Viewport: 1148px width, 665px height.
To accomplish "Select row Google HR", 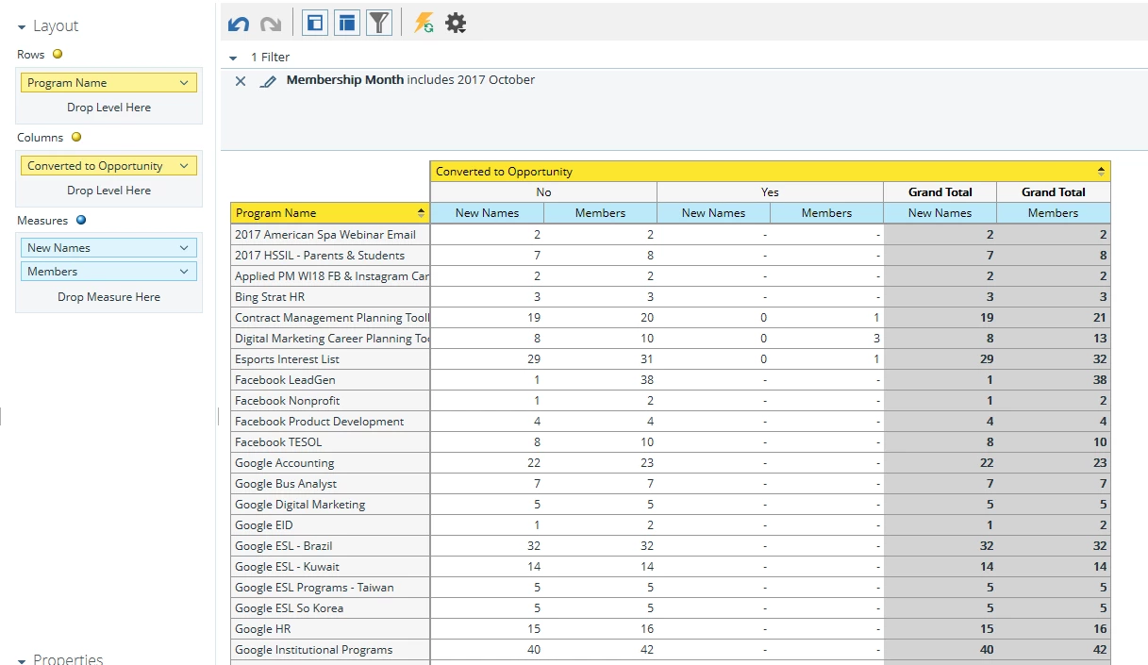I will (330, 629).
